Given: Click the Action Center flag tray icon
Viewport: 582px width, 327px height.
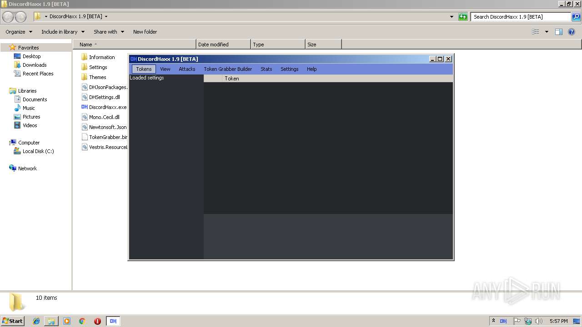Looking at the screenshot, I should pos(517,321).
